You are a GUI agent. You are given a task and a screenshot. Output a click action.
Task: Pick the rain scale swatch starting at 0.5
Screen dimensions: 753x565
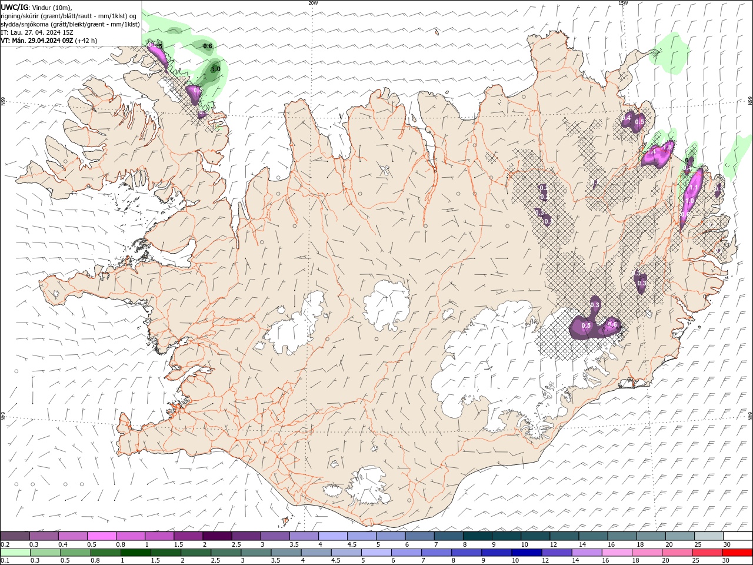(76, 553)
